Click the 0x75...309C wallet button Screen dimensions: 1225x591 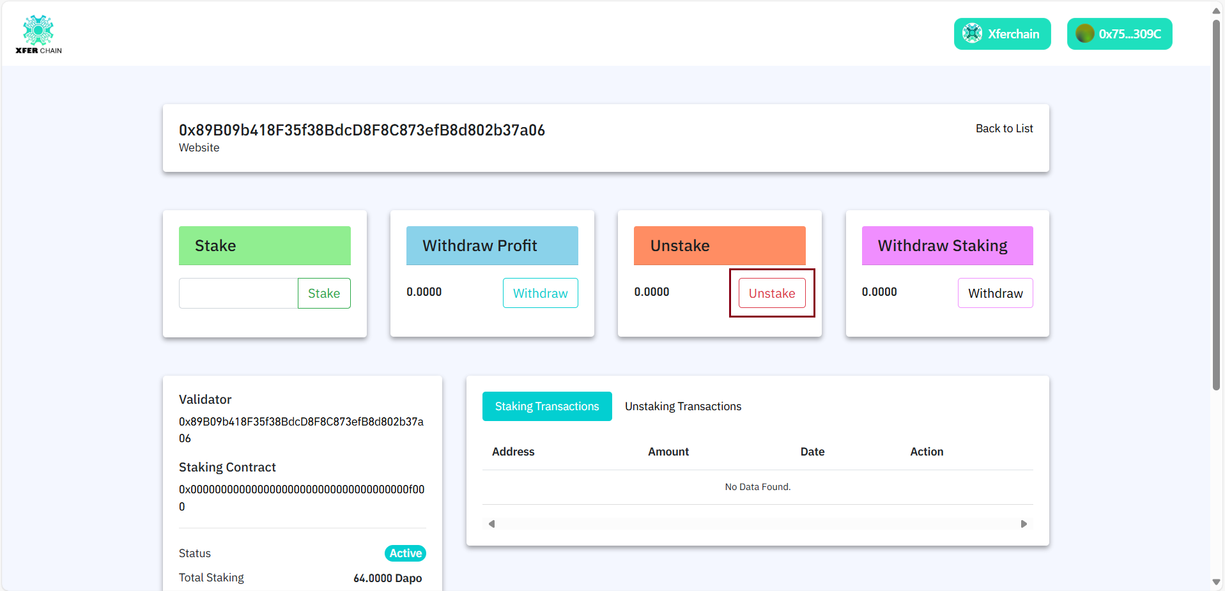point(1119,33)
